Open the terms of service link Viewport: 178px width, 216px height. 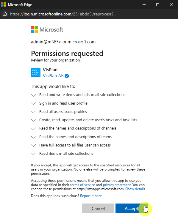(x=82, y=185)
